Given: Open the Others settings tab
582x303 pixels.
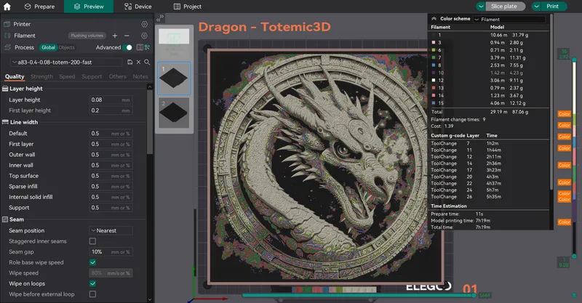Looking at the screenshot, I should pyautogui.click(x=117, y=76).
